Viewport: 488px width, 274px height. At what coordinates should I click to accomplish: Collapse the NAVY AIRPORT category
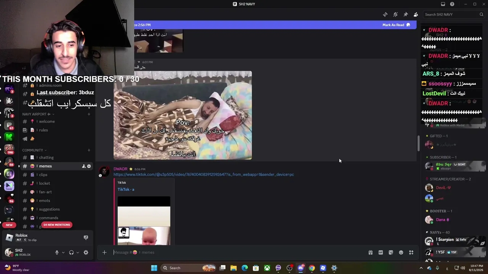(x=38, y=114)
